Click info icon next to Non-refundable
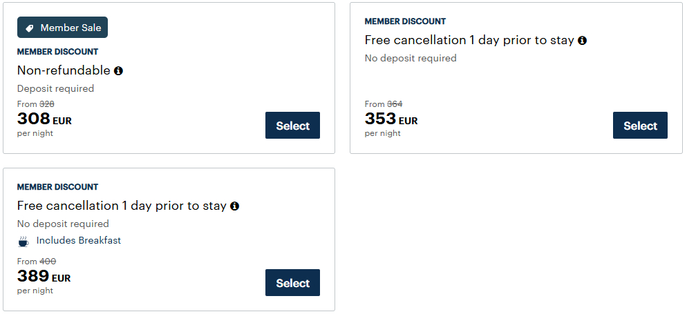Viewport: 687px width, 314px height. point(118,70)
